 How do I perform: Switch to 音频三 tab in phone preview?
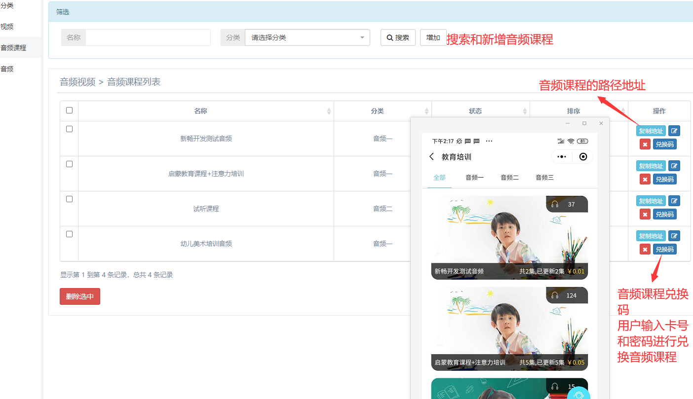544,178
